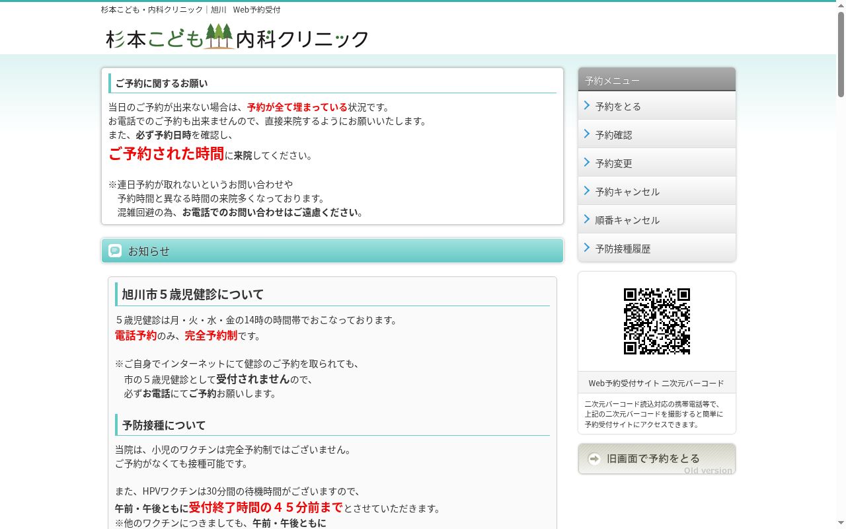The image size is (846, 529).
Task: Choose 順番キャンセル from the menu
Action: 657,220
